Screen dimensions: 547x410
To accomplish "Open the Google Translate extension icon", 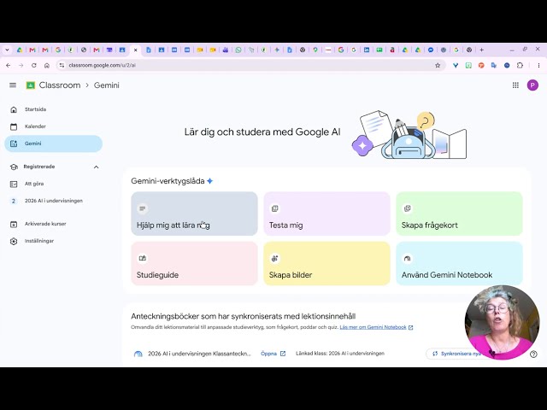I will 494,65.
